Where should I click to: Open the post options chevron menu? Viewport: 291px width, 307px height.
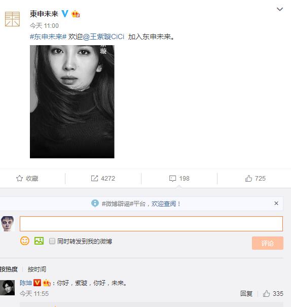(x=280, y=9)
